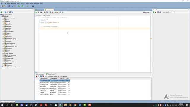Open the Edit menu
The image size is (190, 107).
[5, 4]
